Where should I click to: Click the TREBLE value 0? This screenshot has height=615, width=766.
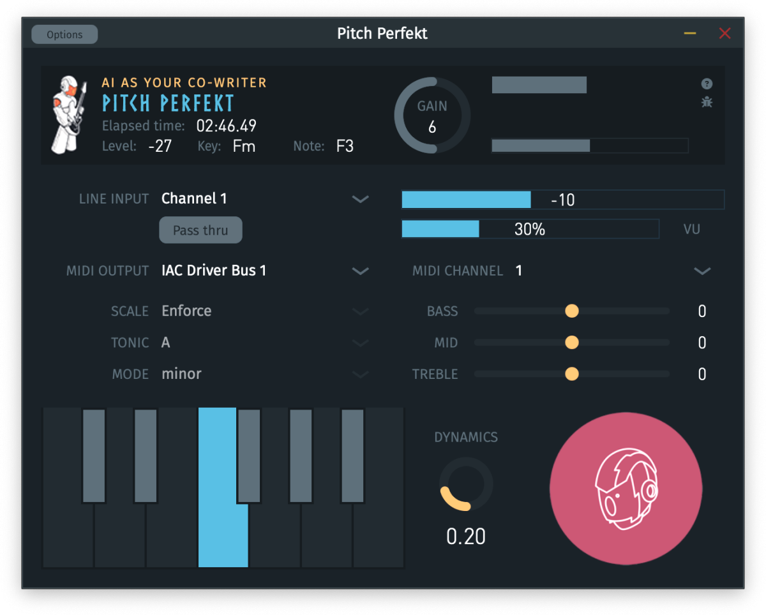[702, 374]
